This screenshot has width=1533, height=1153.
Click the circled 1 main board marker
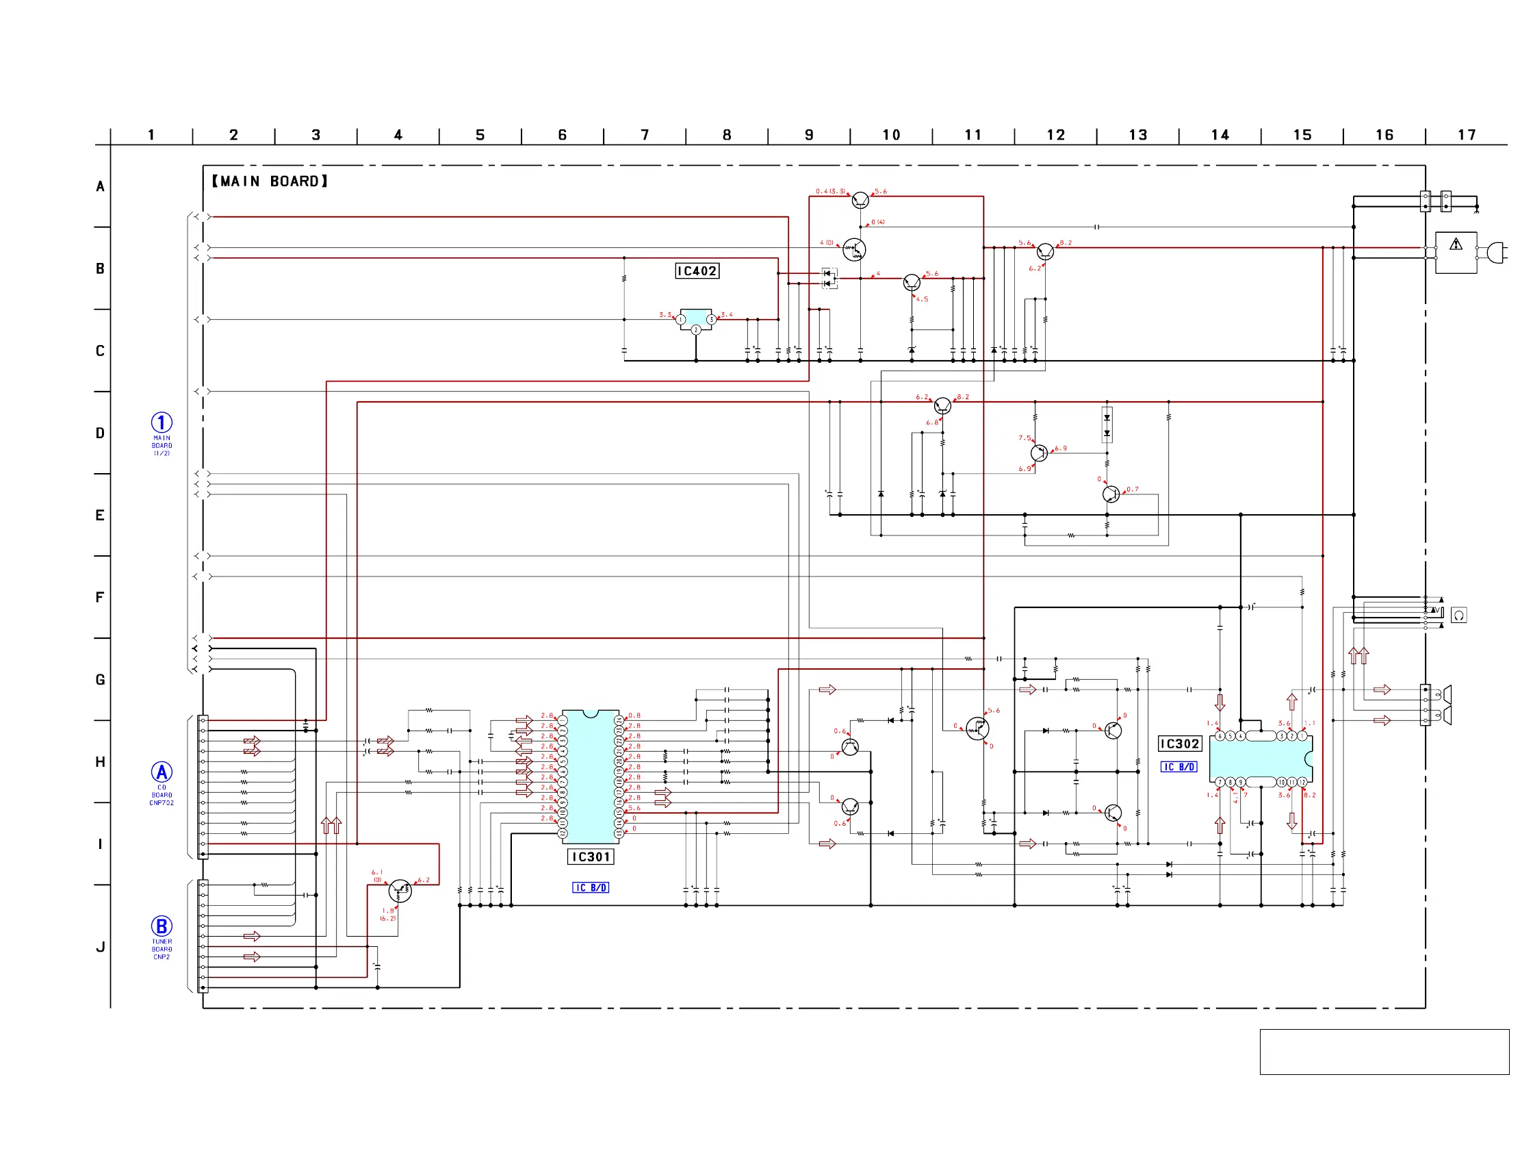pos(162,423)
